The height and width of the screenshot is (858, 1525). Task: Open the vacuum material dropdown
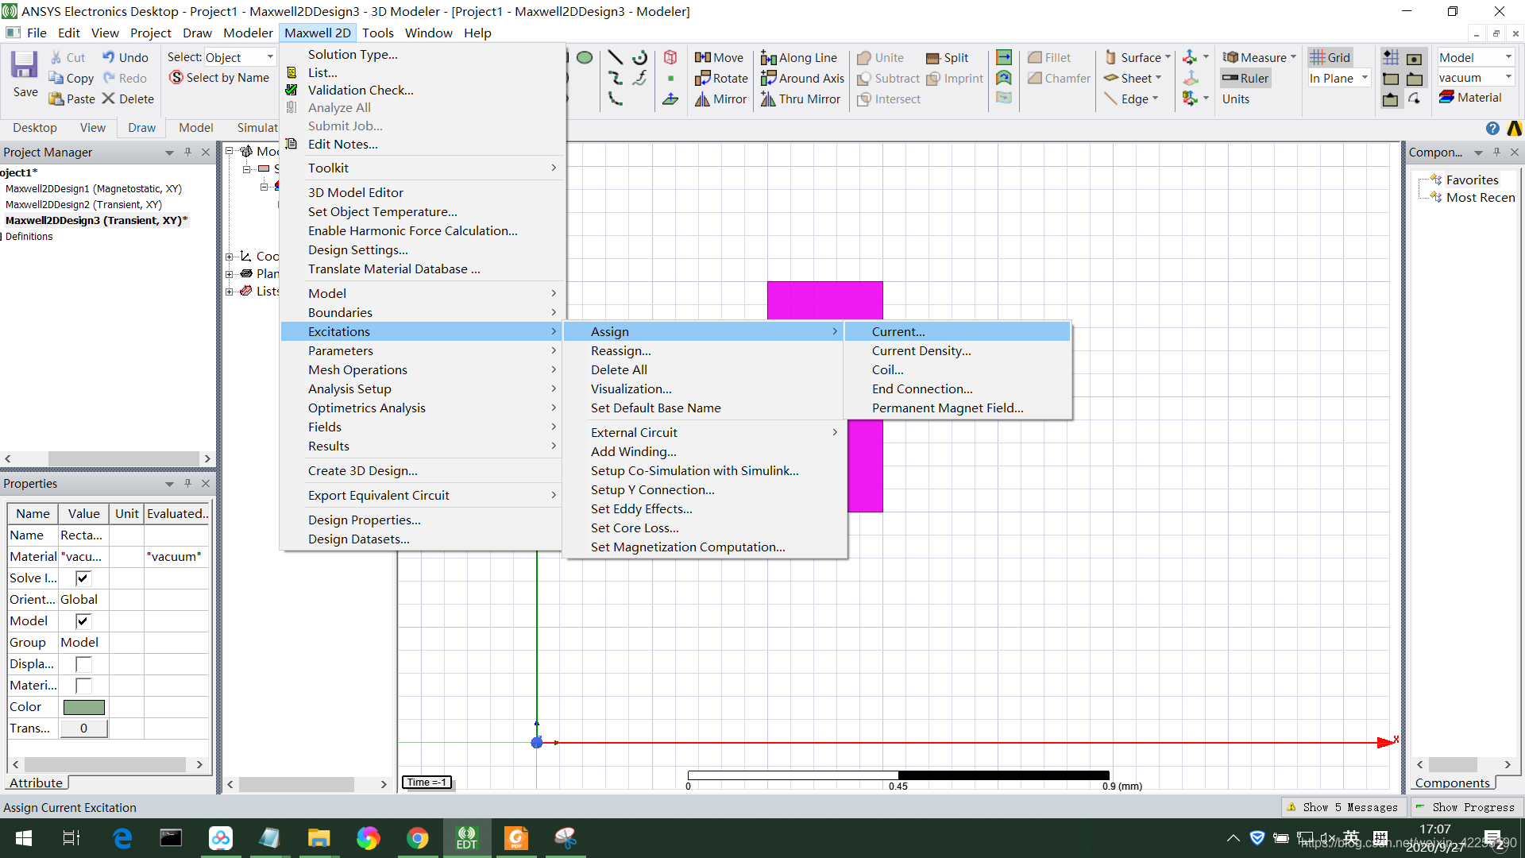click(1508, 77)
